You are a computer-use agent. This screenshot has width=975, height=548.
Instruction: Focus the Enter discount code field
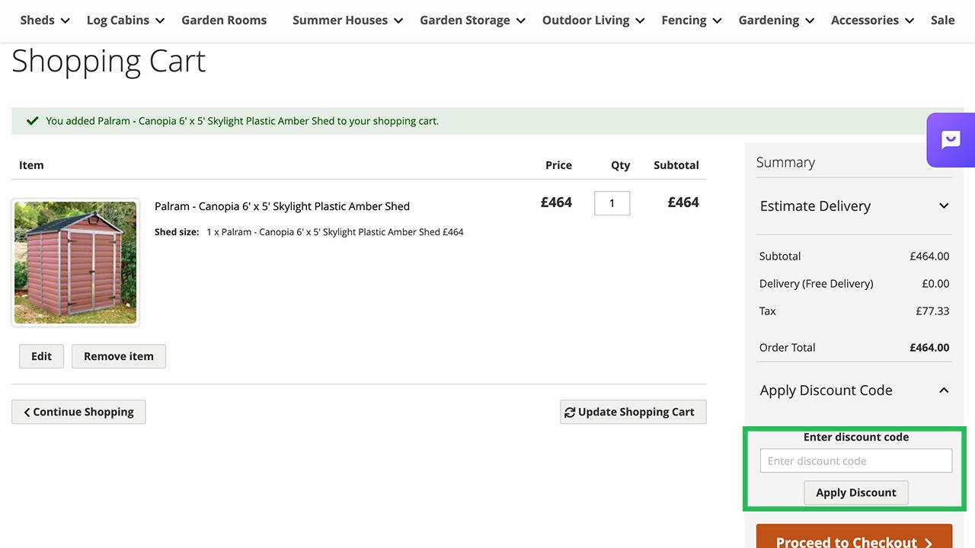855,460
